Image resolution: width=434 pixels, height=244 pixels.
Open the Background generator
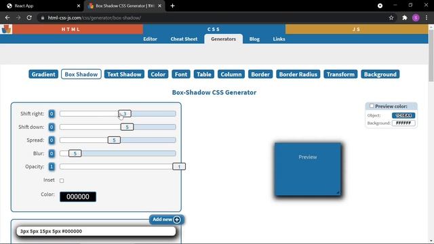pyautogui.click(x=380, y=74)
